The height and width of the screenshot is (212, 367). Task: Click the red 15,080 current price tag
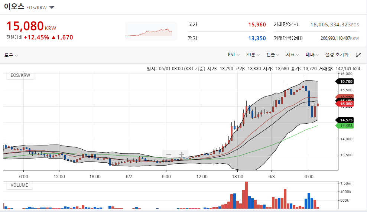point(345,104)
